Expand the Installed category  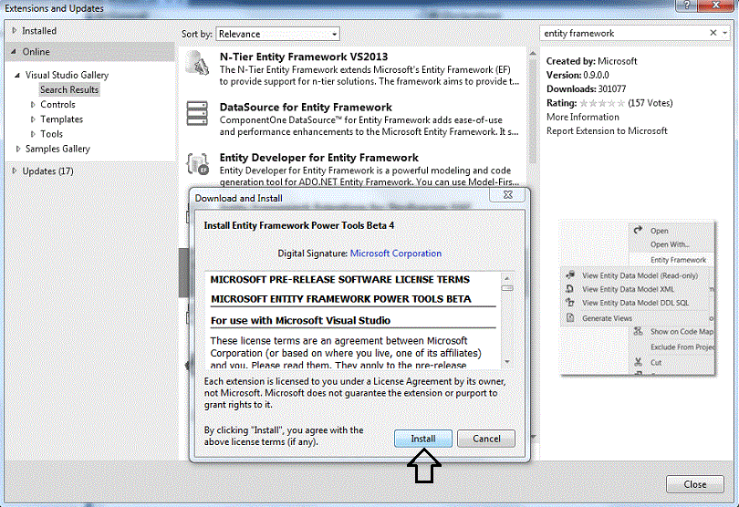click(14, 30)
